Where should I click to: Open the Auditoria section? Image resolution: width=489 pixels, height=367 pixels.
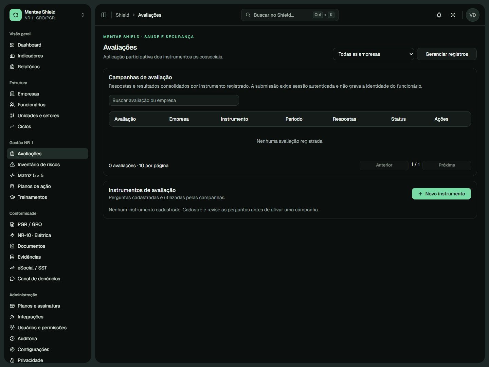[48, 338]
